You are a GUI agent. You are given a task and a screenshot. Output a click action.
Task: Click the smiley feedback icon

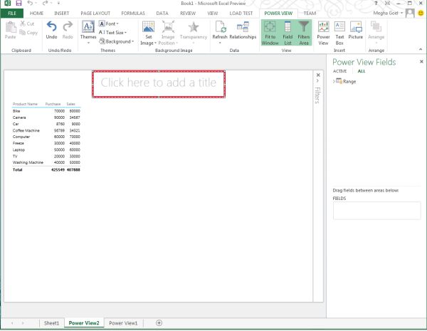click(421, 13)
